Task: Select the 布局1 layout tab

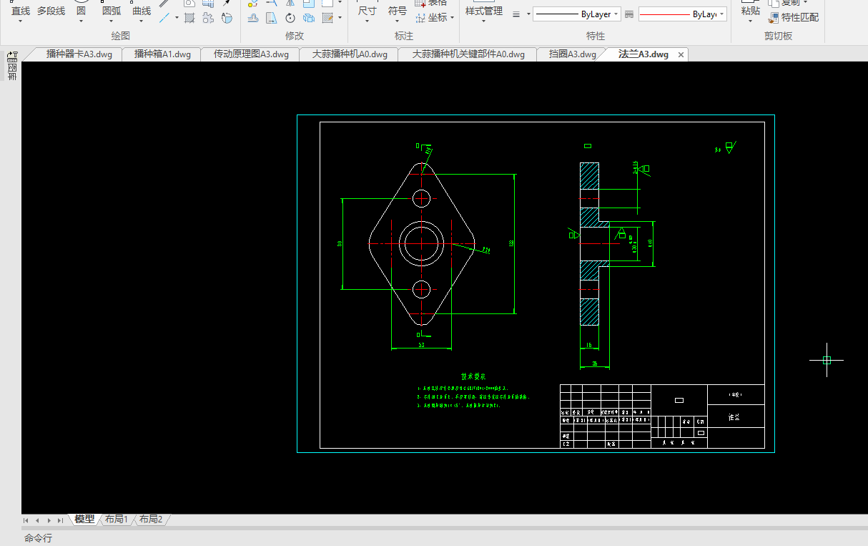Action: pyautogui.click(x=116, y=519)
